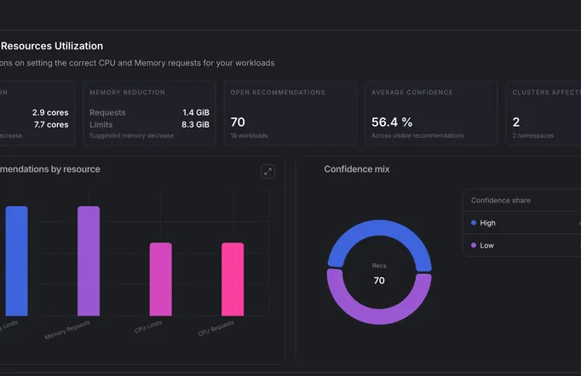Click 'Across visible recommendations' caption
Screen dimensions: 581x376
[417, 136]
